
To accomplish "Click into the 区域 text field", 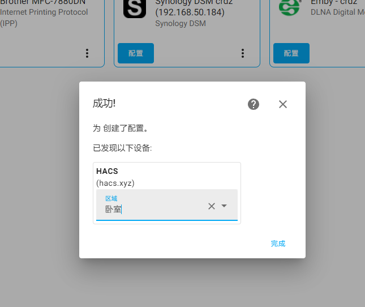I will click(153, 209).
